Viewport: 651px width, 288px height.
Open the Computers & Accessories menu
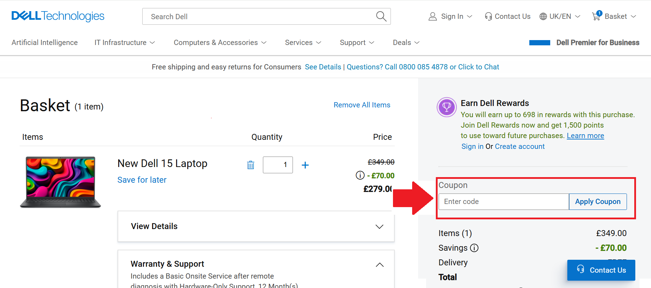[220, 43]
